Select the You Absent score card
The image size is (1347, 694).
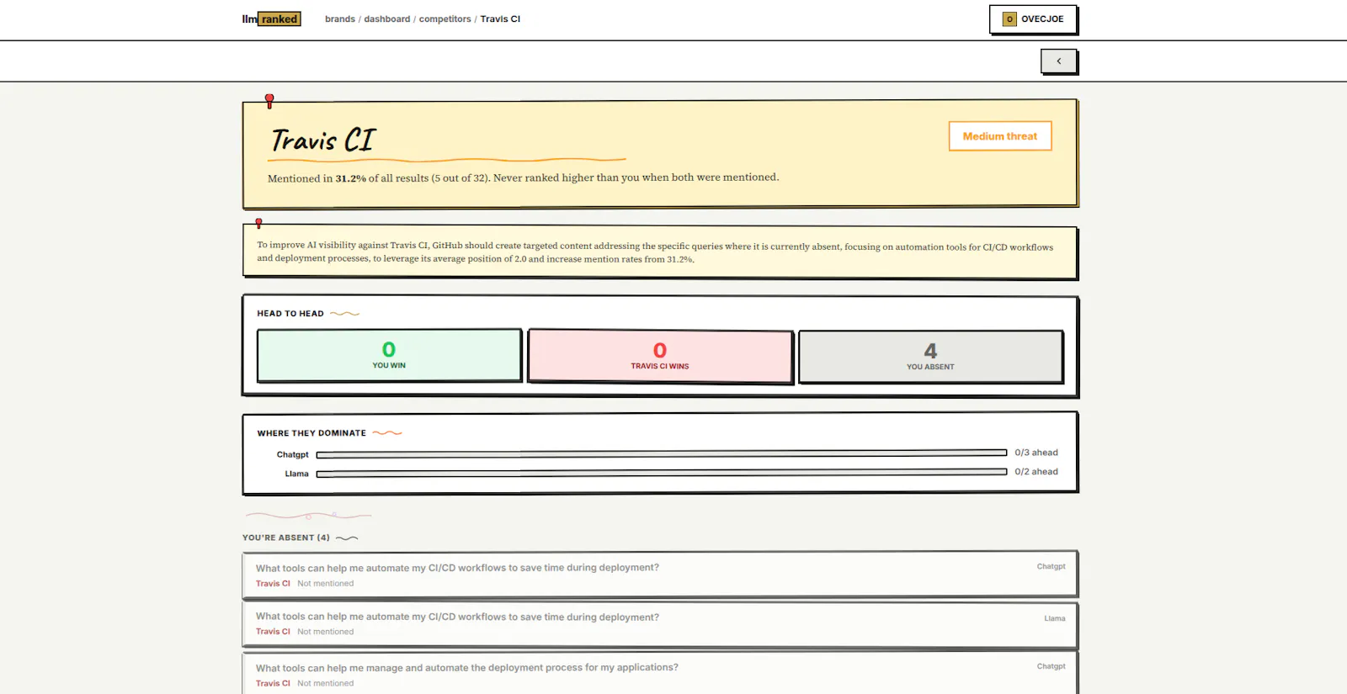point(930,357)
